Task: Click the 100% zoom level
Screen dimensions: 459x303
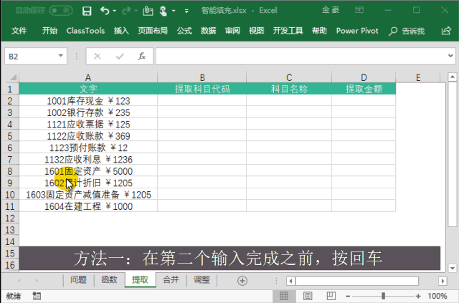Action: click(x=437, y=296)
